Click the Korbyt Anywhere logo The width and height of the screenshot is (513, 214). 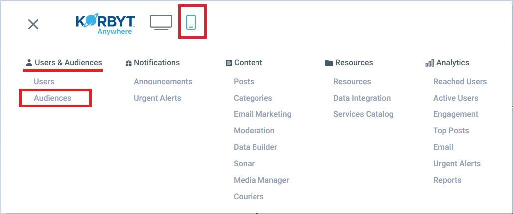pyautogui.click(x=105, y=24)
